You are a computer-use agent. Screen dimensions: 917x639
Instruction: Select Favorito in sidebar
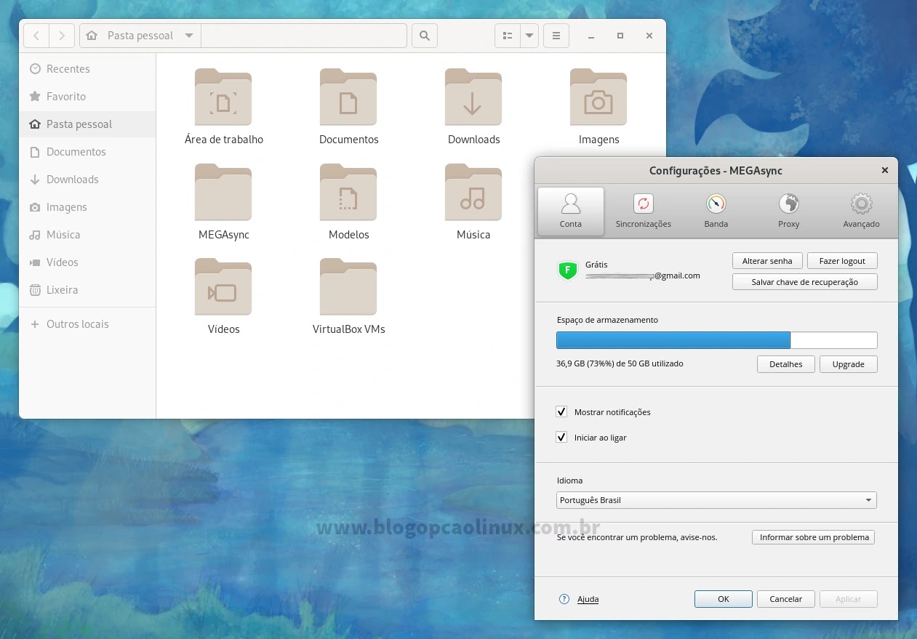(x=87, y=97)
